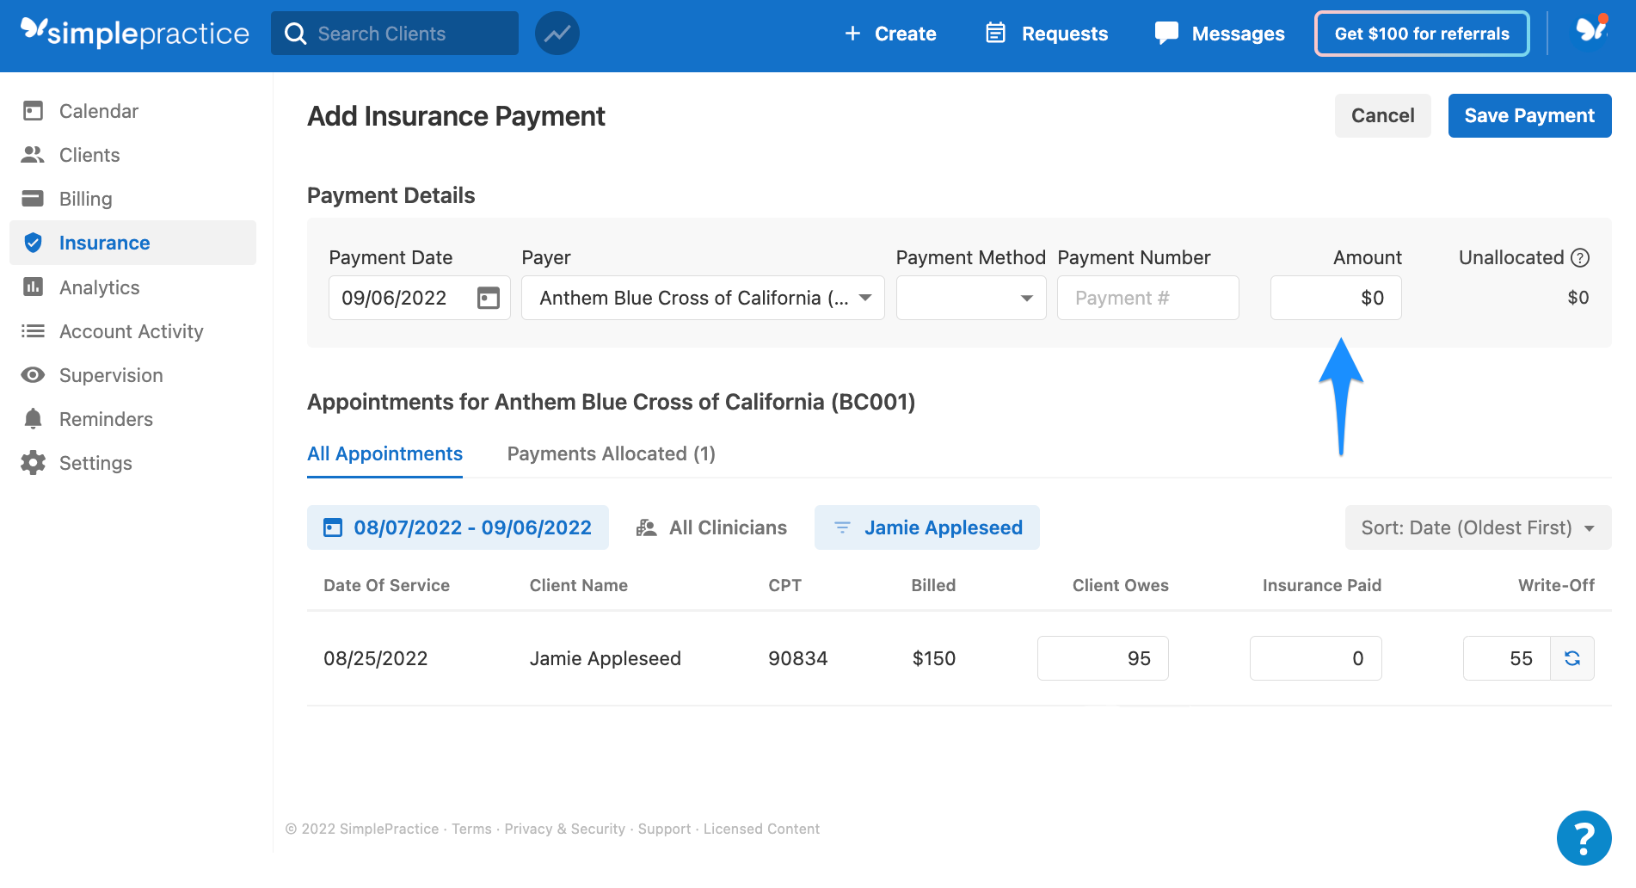Open Messages label in the top bar

[x=1238, y=34]
